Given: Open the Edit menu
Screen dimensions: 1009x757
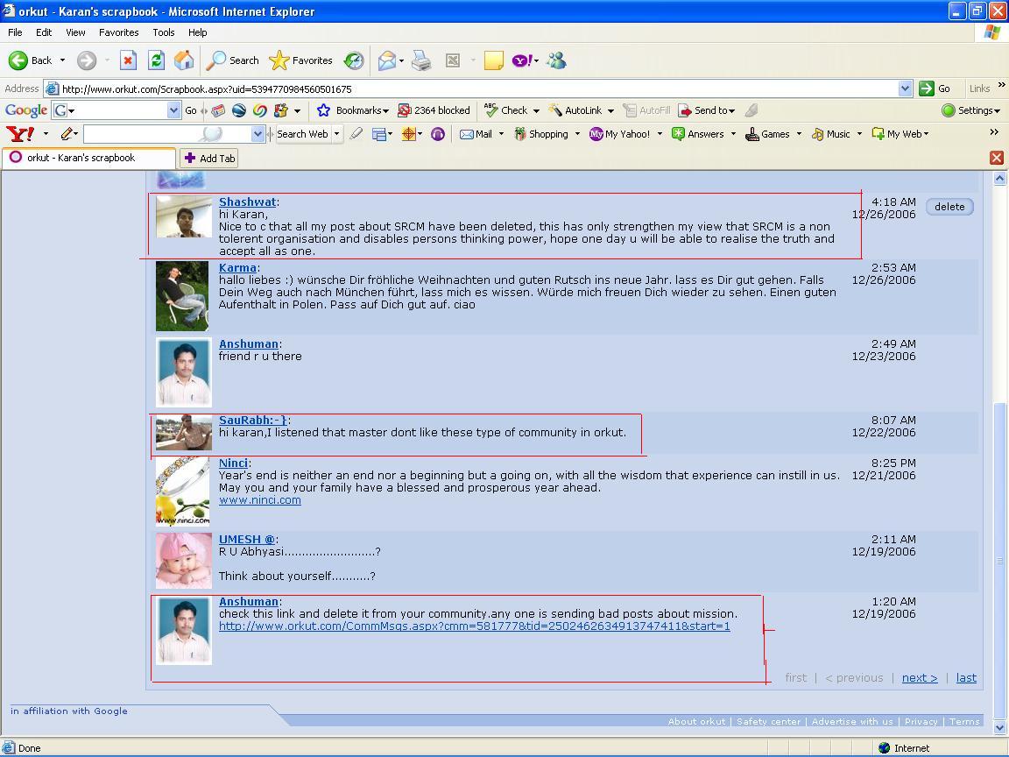Looking at the screenshot, I should point(44,32).
